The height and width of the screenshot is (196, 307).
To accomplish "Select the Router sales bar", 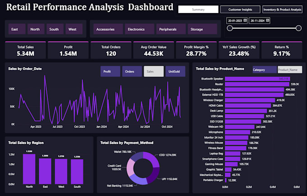I will point(257,84).
